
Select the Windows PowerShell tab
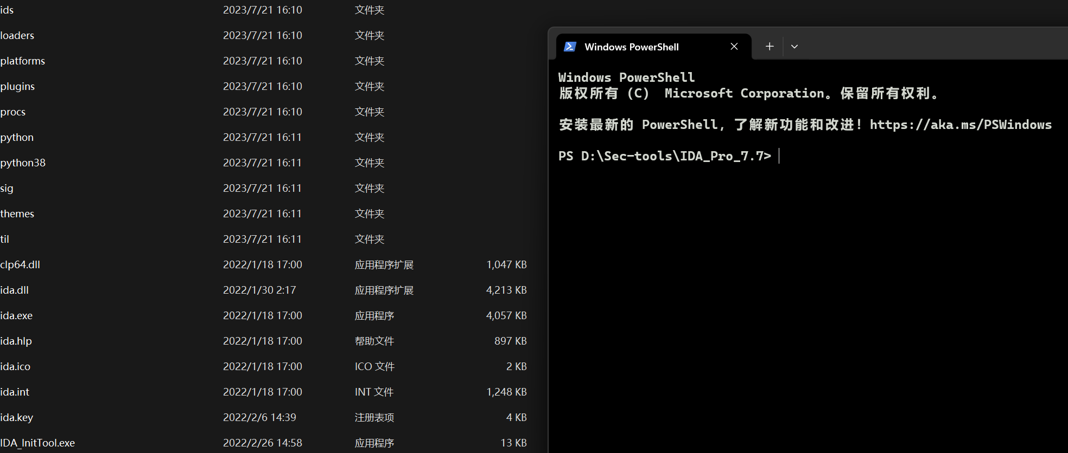click(654, 47)
